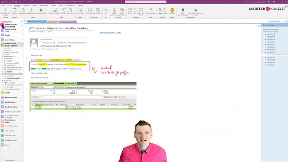Viewport: 288px width, 162px height.
Task: Click the page title Zu berücksichtigende Sachverhalte - Darlehen
Action: (x=60, y=28)
